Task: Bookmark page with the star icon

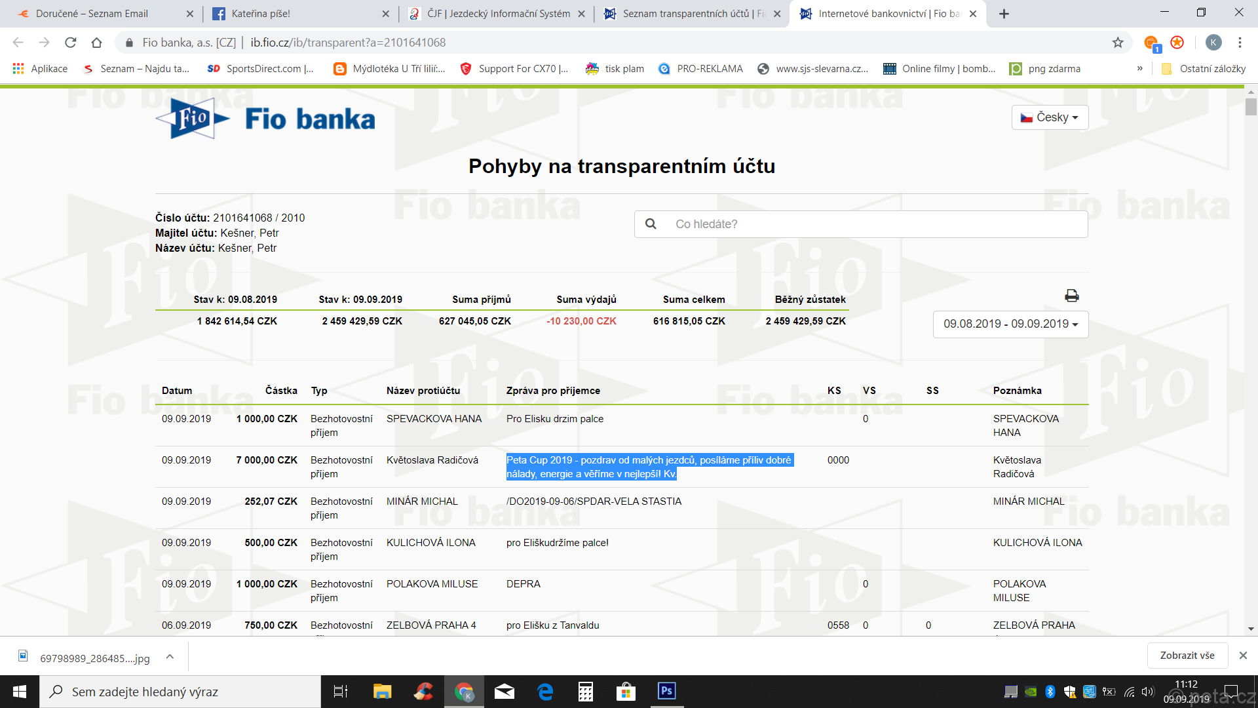Action: 1118,43
